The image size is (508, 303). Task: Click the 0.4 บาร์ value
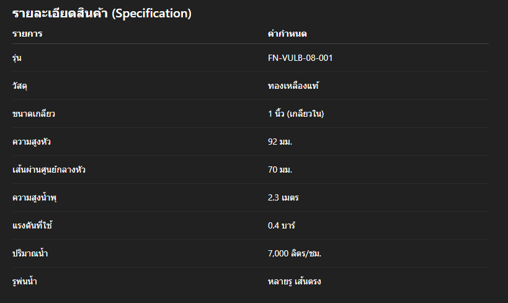pyautogui.click(x=282, y=225)
